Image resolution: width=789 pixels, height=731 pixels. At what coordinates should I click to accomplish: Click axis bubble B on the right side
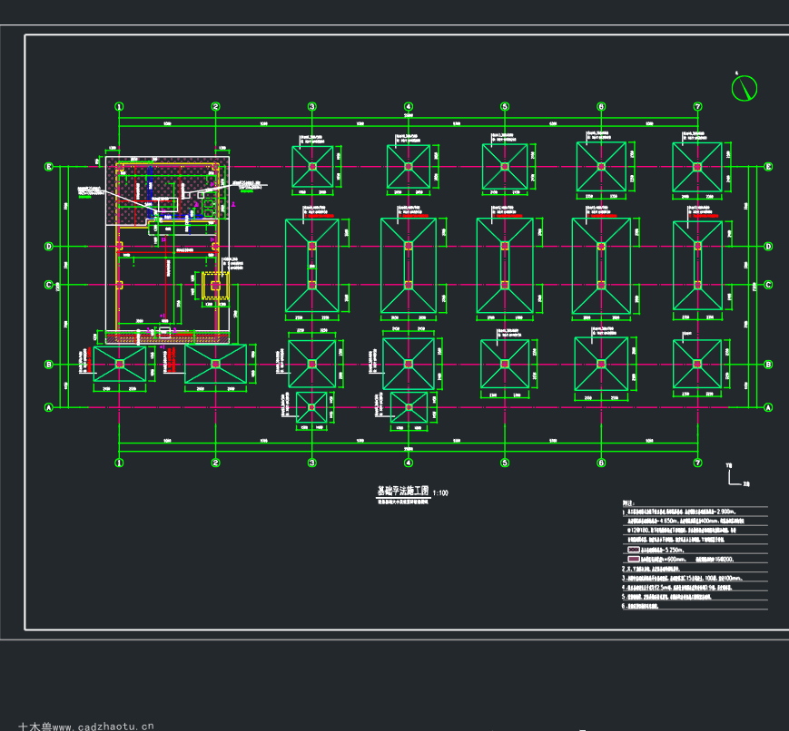click(768, 365)
